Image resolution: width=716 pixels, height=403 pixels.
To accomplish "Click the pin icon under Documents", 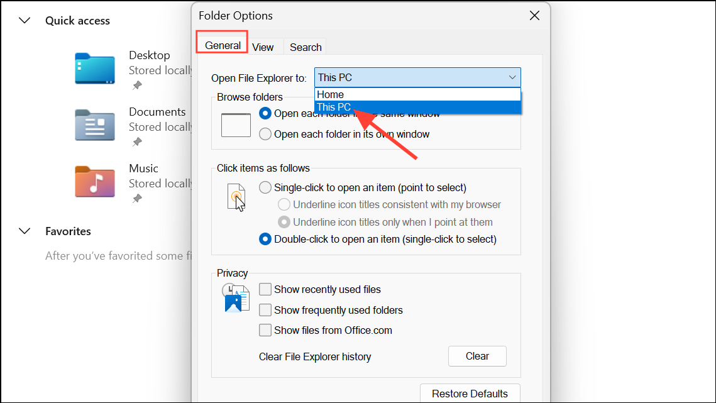I will [x=136, y=142].
